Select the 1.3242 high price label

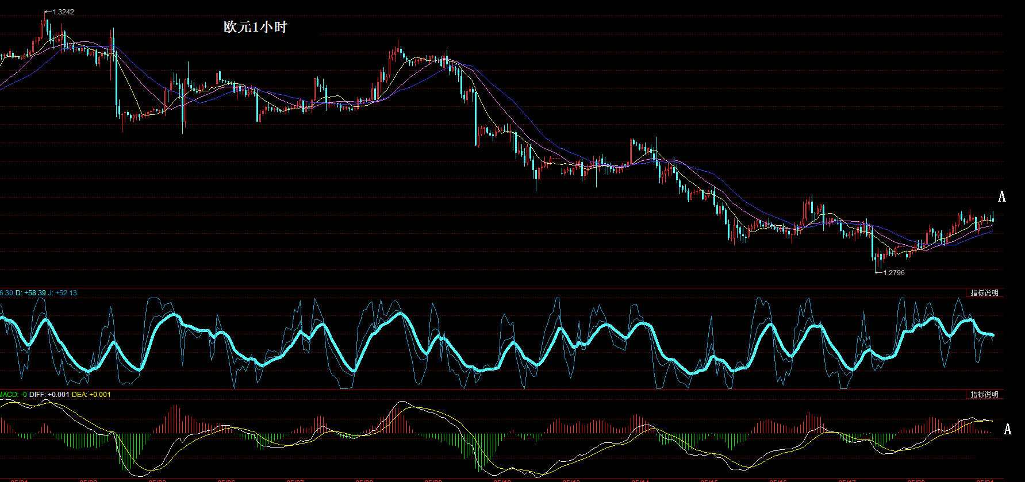click(x=63, y=12)
